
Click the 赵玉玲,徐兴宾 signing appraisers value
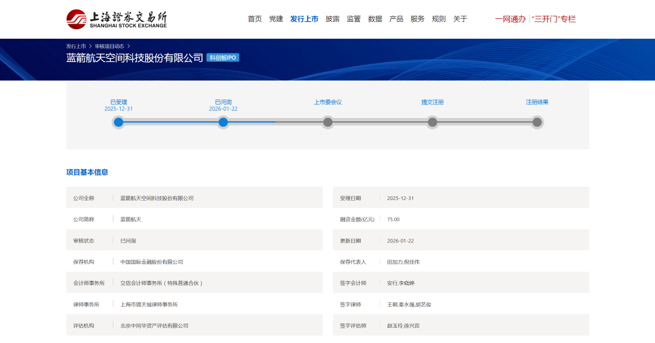[403, 325]
